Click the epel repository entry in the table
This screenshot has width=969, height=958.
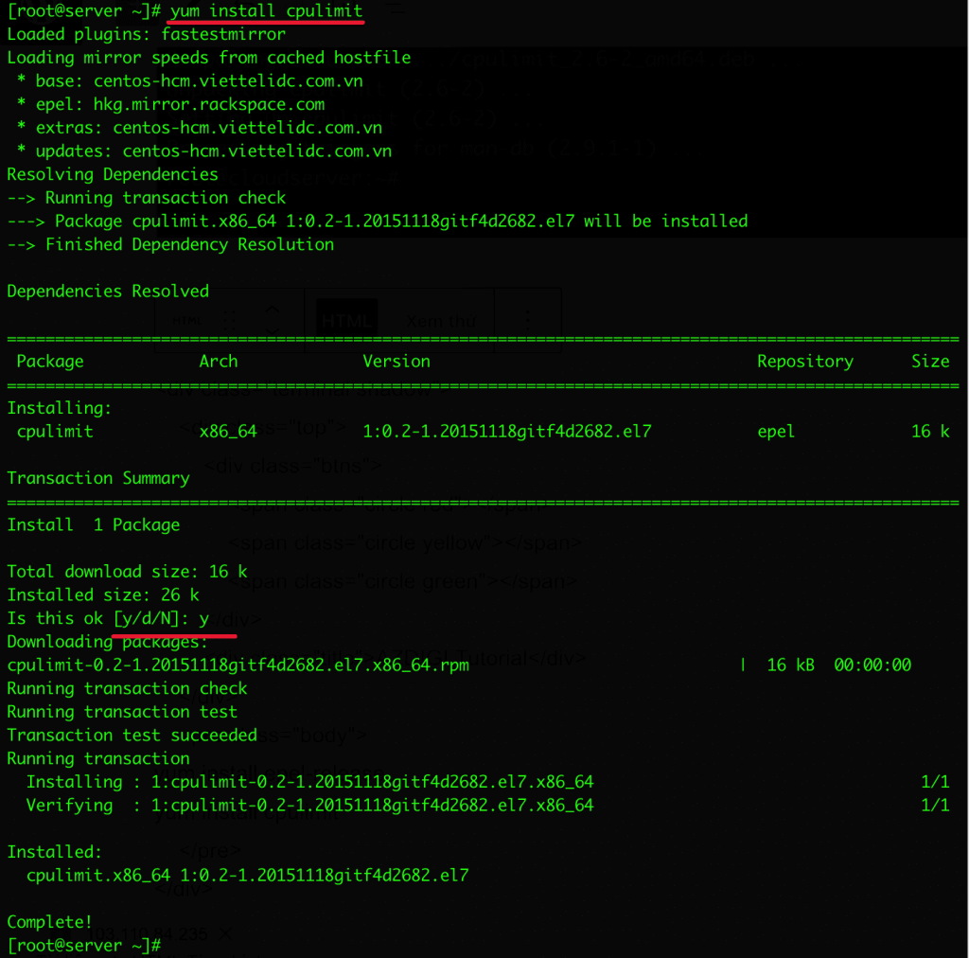coord(775,431)
